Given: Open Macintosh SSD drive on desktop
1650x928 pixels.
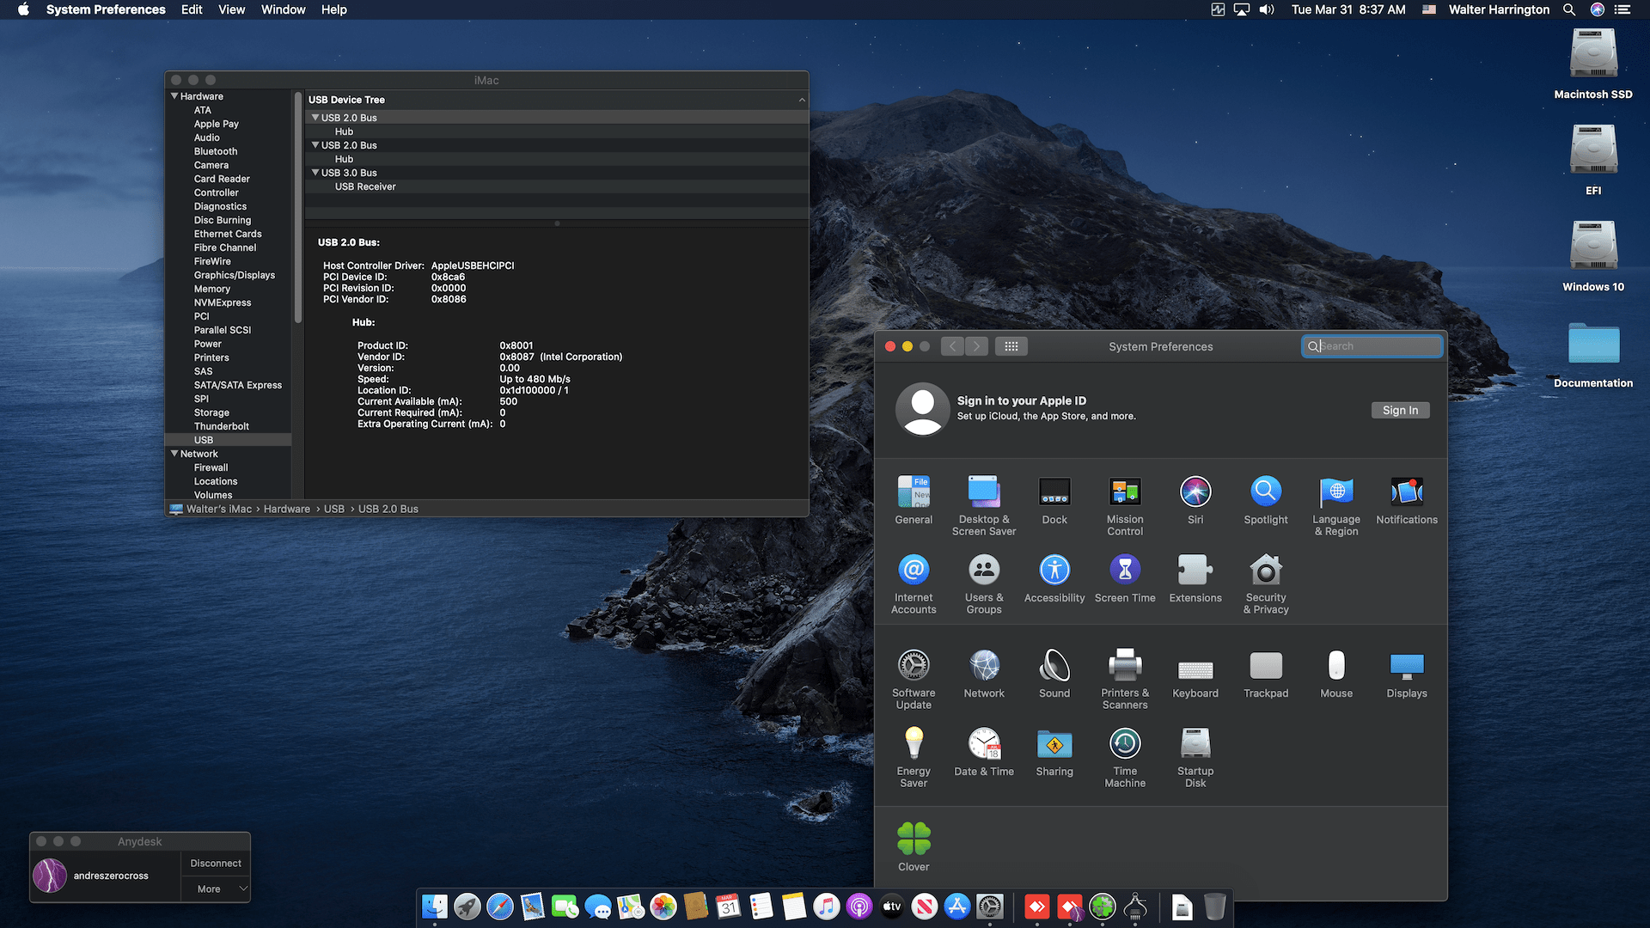Looking at the screenshot, I should tap(1593, 64).
